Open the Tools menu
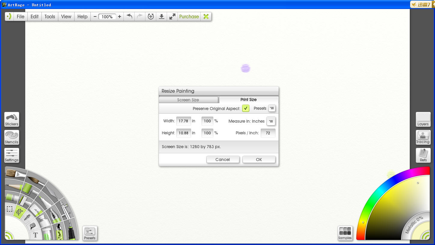The width and height of the screenshot is (435, 245). point(50,16)
